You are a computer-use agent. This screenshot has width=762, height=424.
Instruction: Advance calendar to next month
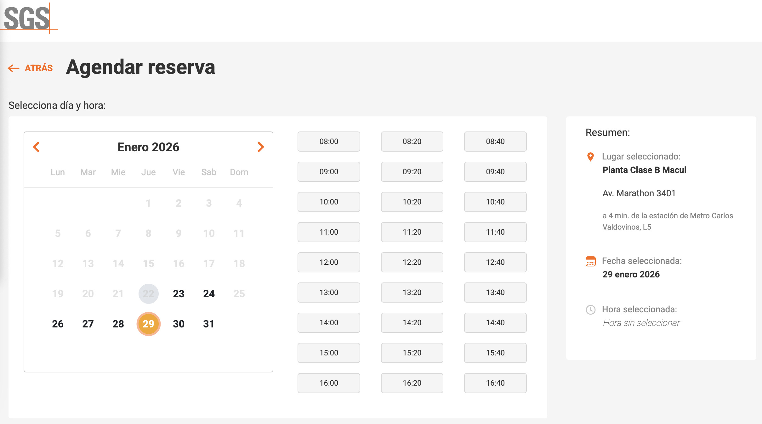260,147
